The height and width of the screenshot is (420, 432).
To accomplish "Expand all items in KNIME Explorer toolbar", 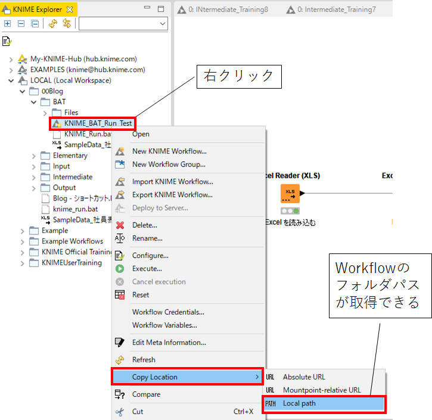I will click(x=7, y=24).
